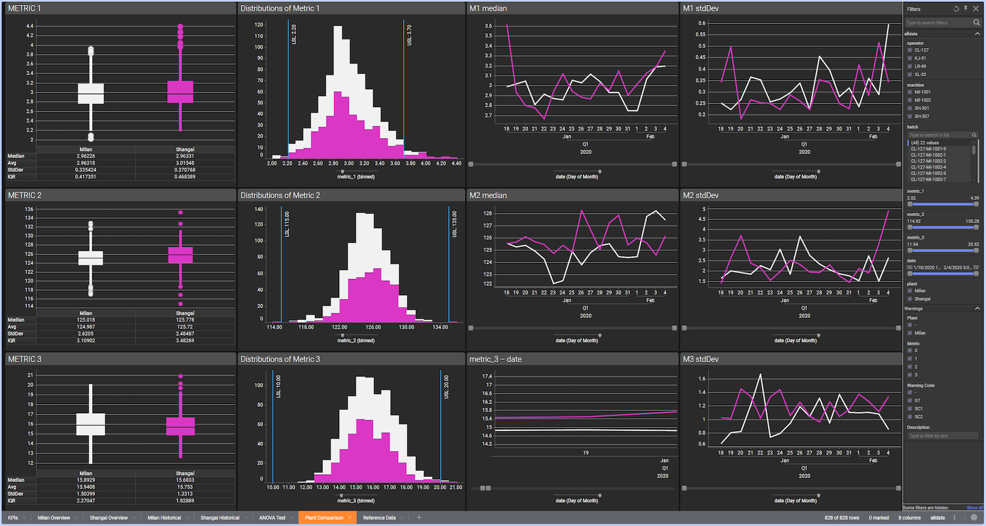986x526 pixels.
Task: Close the Filters panel
Action: (976, 9)
